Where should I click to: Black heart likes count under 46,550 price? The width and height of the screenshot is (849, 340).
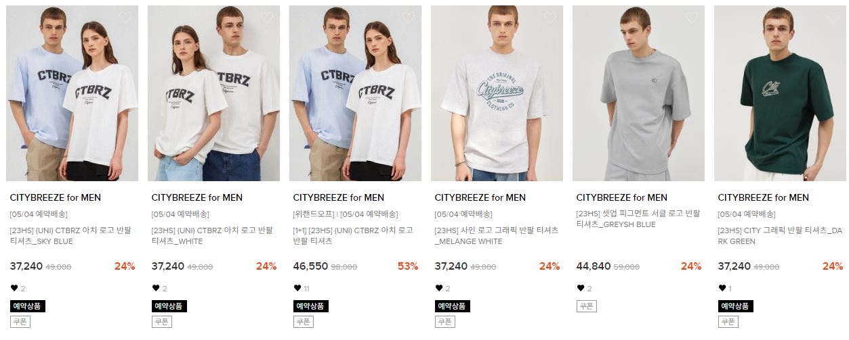(302, 289)
